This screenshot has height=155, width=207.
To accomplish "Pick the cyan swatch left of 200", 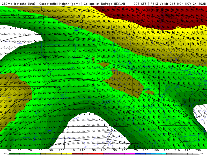I will 164,153.
